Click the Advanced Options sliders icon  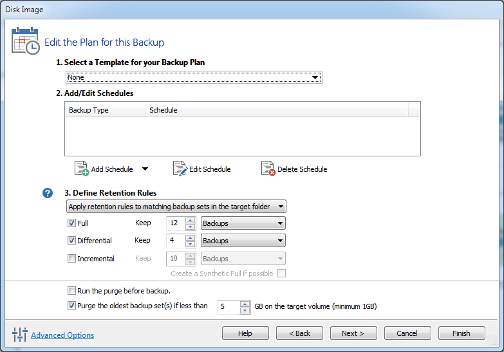[x=20, y=335]
